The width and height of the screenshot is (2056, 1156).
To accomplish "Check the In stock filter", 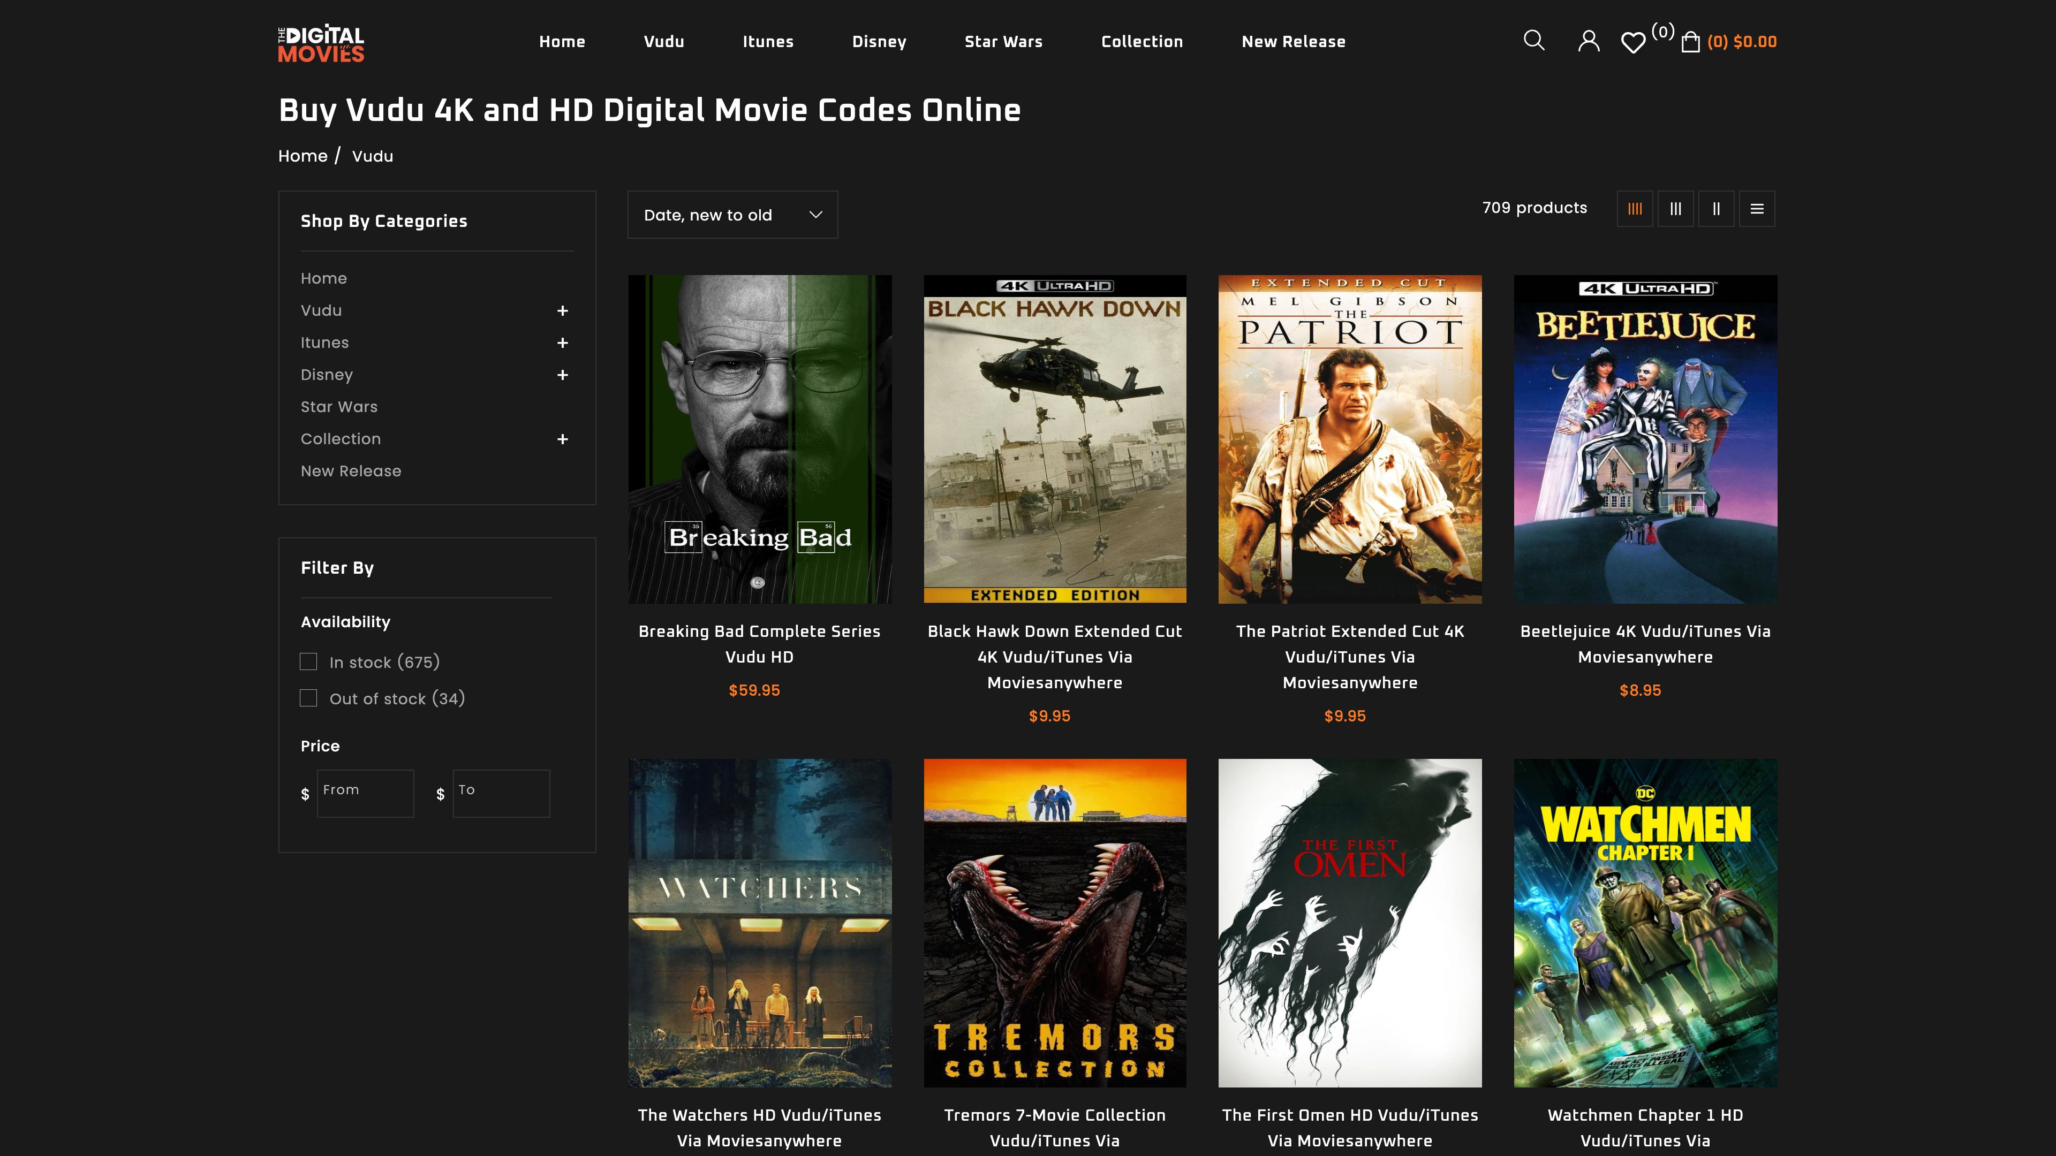I will (308, 661).
